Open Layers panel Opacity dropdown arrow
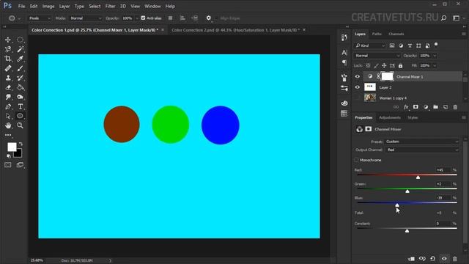The width and height of the screenshot is (469, 264). 435,56
